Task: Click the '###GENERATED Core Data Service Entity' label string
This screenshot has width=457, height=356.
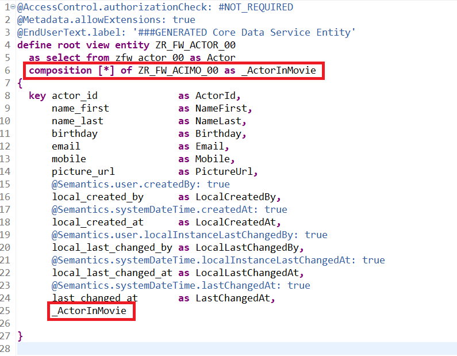Action: (244, 32)
